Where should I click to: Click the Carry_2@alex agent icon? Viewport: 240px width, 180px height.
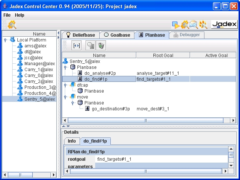point(20,81)
